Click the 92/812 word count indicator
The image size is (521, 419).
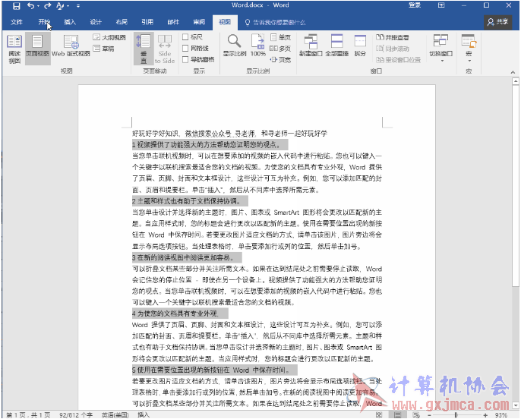[x=76, y=415]
